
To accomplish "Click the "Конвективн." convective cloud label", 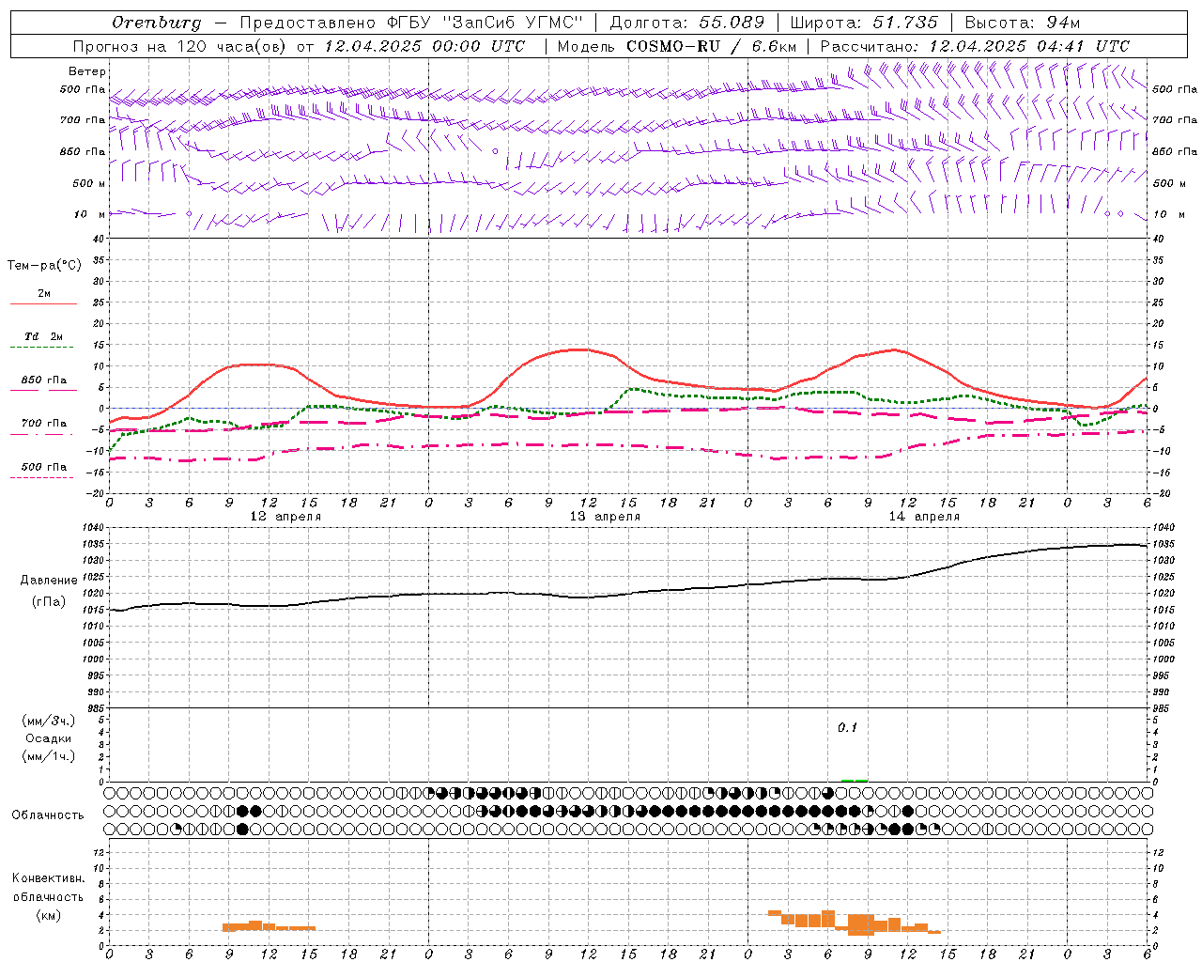I will [x=49, y=878].
